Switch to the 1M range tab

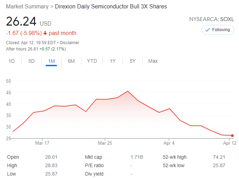[51, 61]
